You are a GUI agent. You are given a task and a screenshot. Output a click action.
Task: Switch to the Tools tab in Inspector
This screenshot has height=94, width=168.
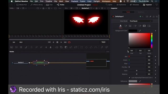(128, 12)
